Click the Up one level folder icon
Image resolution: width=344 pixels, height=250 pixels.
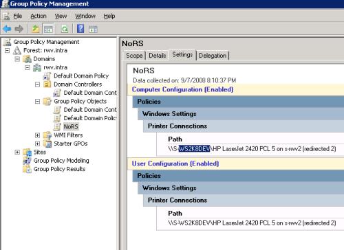[x=35, y=29]
